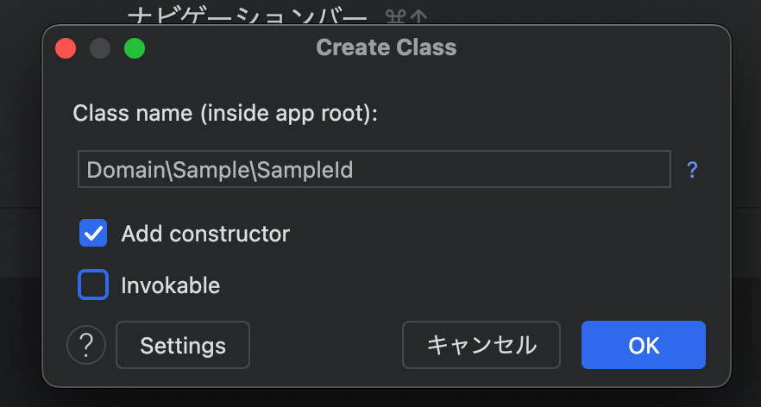The image size is (761, 407).
Task: Click the ⌘↑ shortcut hint in background
Action: 406,16
